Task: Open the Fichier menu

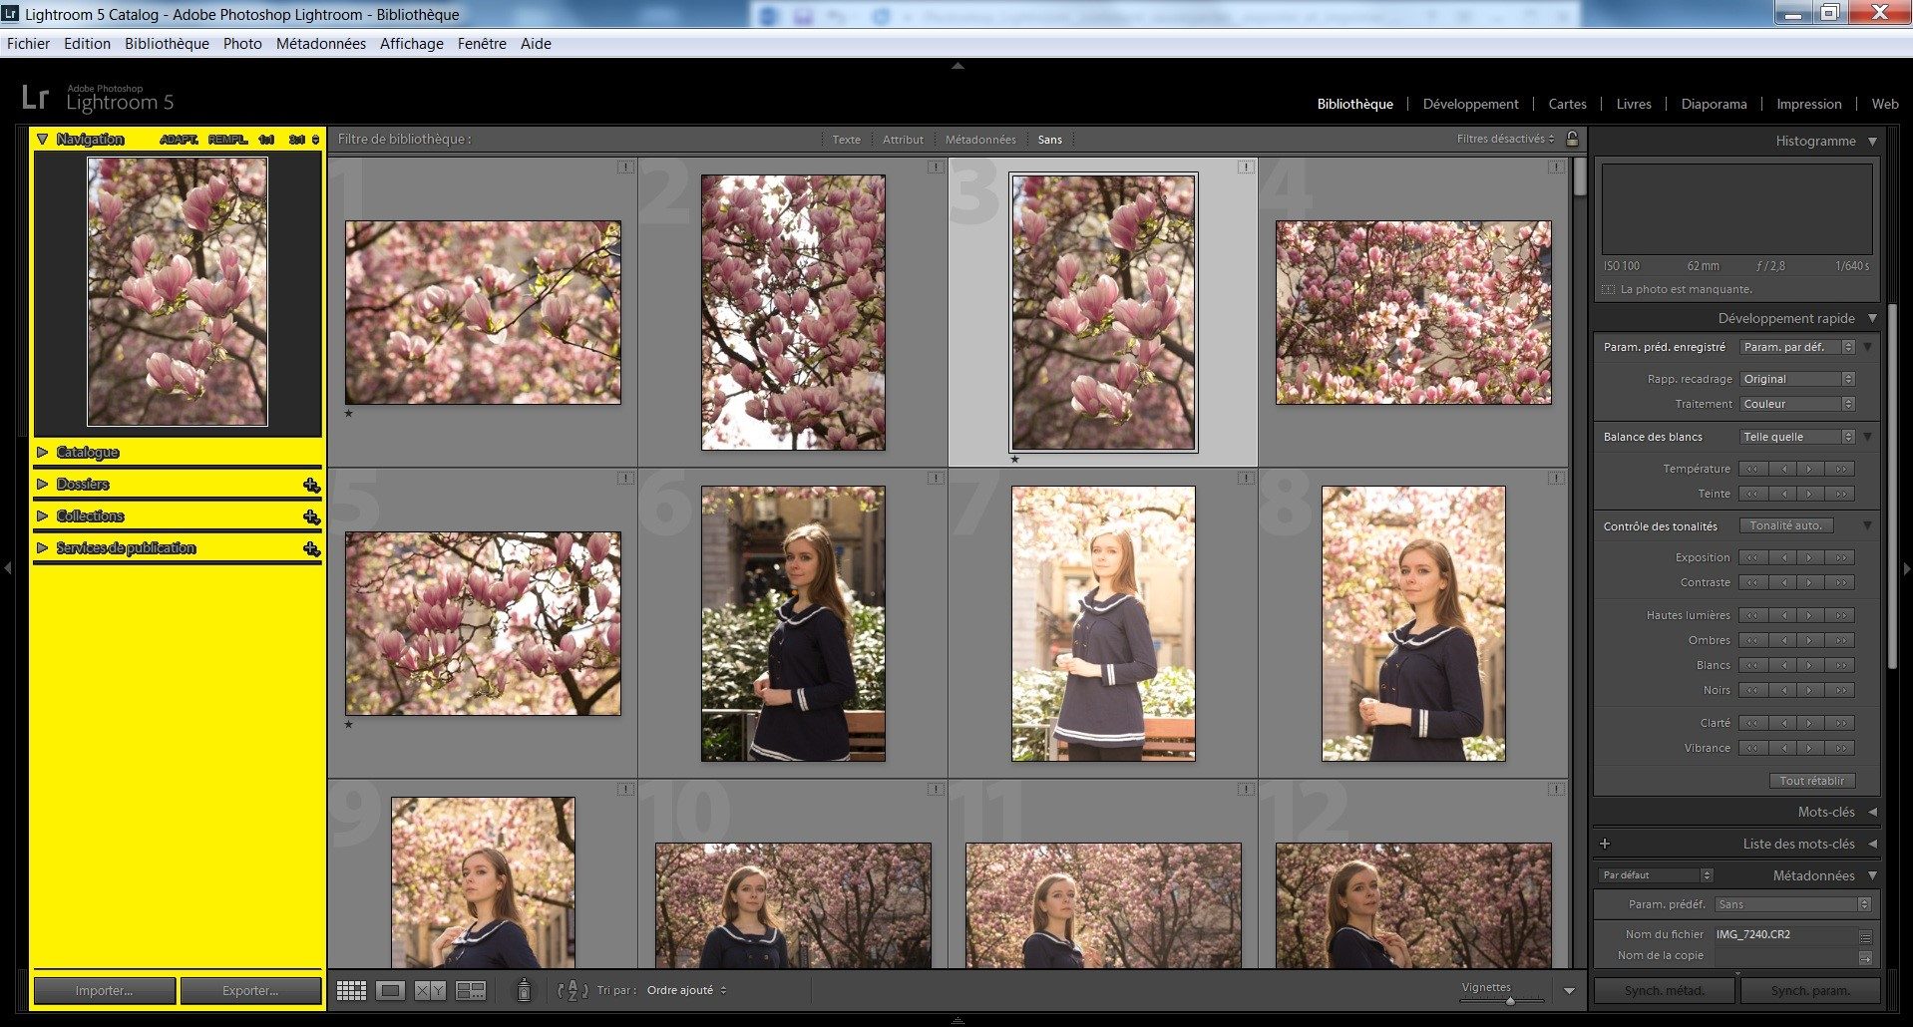Action: pos(28,44)
